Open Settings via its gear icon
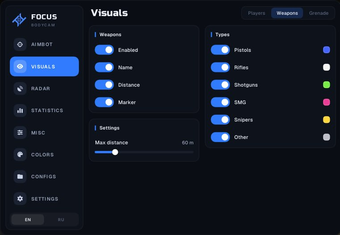 click(20, 198)
